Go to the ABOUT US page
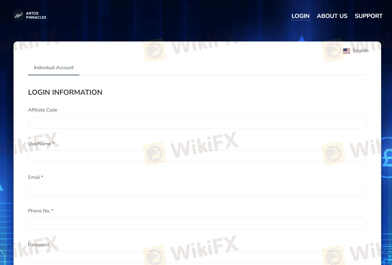Screen dimensions: 392x265 pos(332,16)
